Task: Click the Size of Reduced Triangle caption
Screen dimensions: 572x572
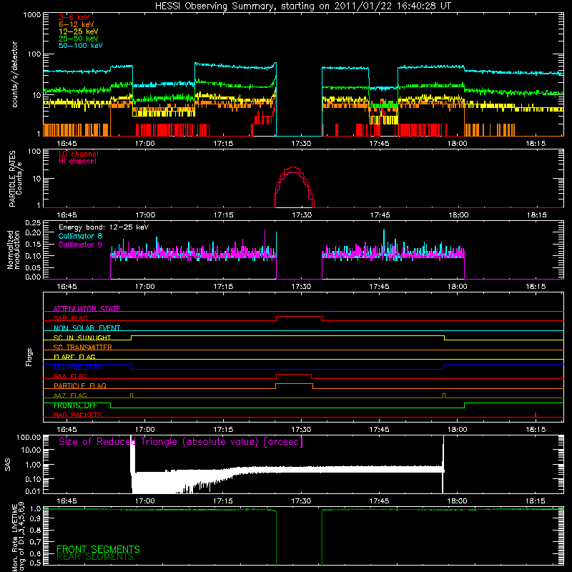Action: pos(181,442)
